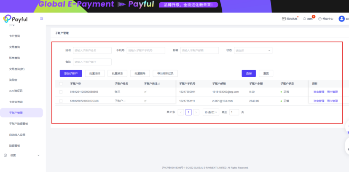This screenshot has height=172, width=349.
Task: Click email 1518153002@qq.com
Action: pos(226,91)
